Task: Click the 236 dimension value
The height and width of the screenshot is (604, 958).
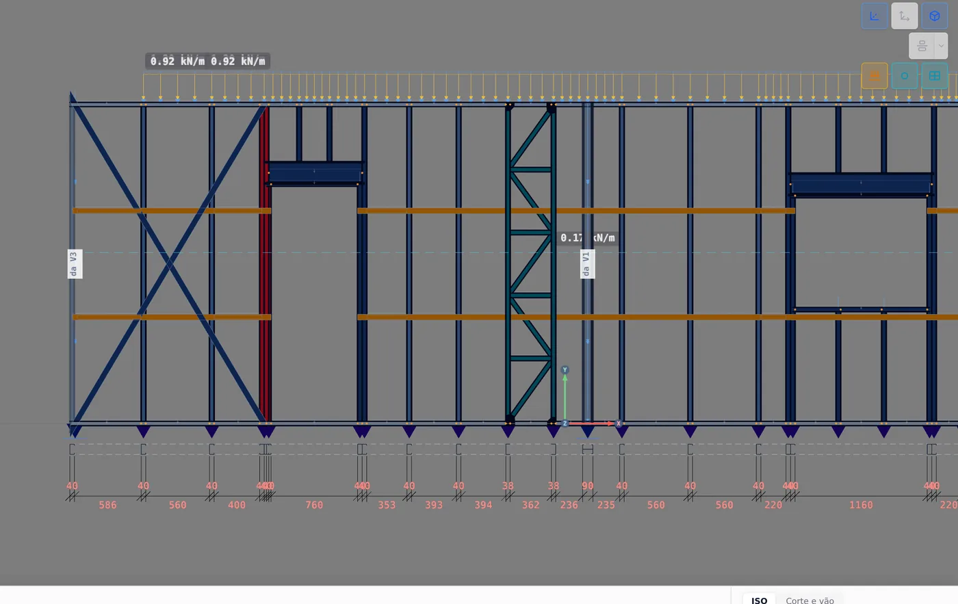Action: pos(569,505)
